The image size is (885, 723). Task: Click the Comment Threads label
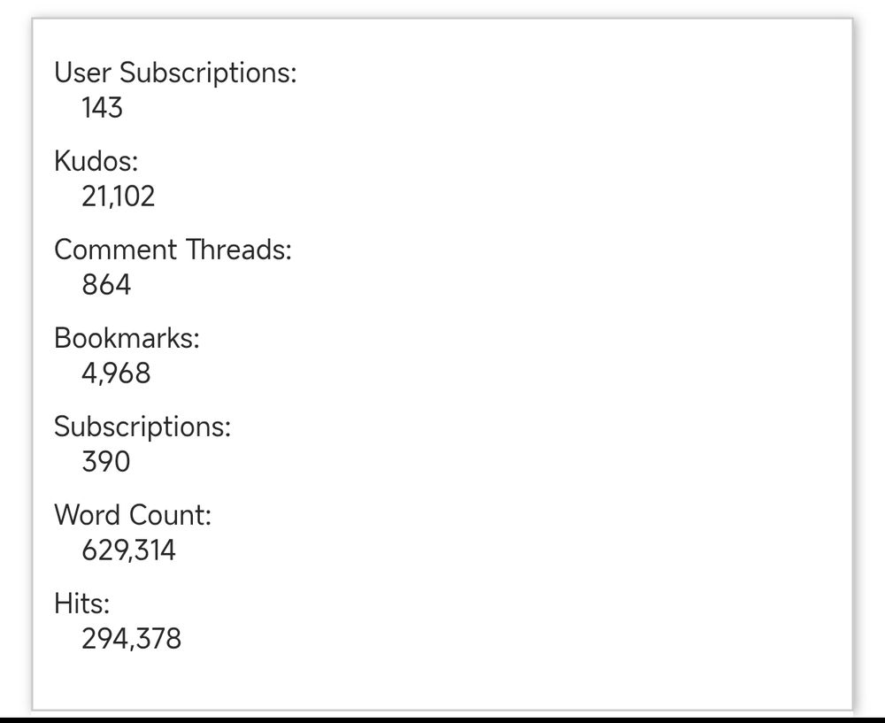pyautogui.click(x=173, y=249)
